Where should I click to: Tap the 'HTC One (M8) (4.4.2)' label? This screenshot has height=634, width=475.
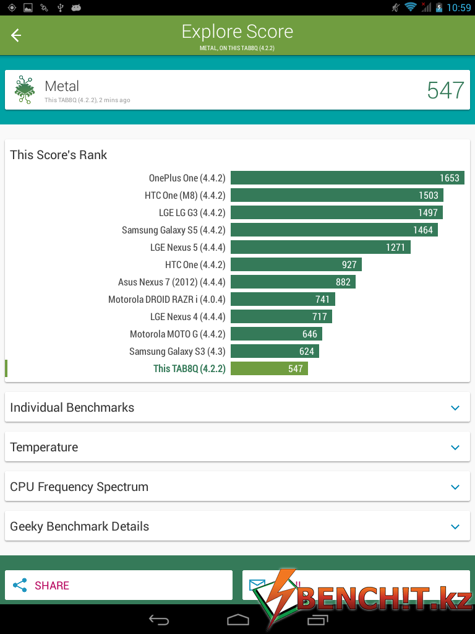(185, 196)
